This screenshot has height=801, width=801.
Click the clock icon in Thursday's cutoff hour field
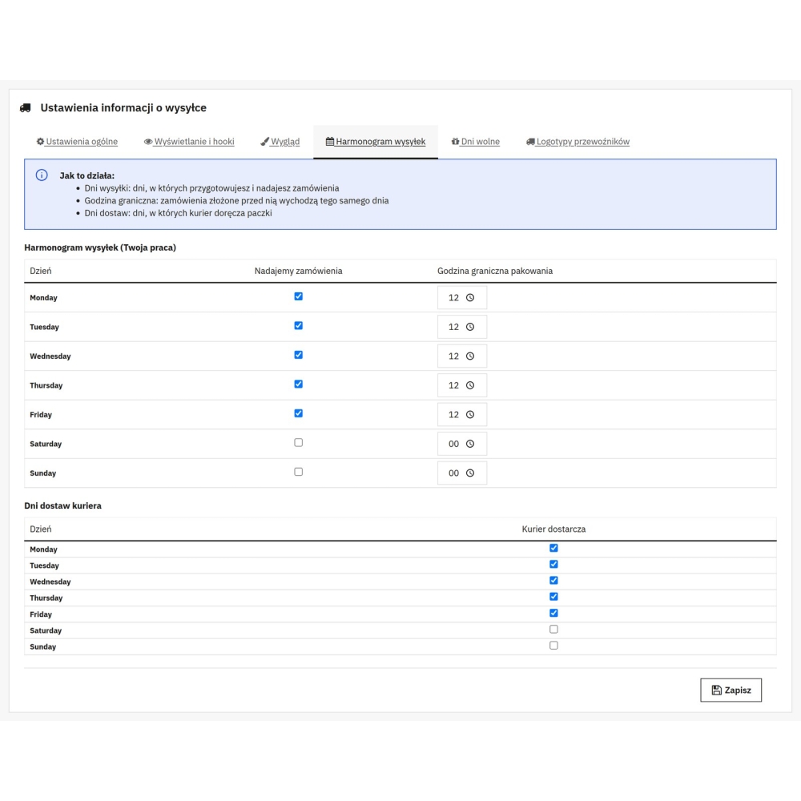click(x=470, y=385)
